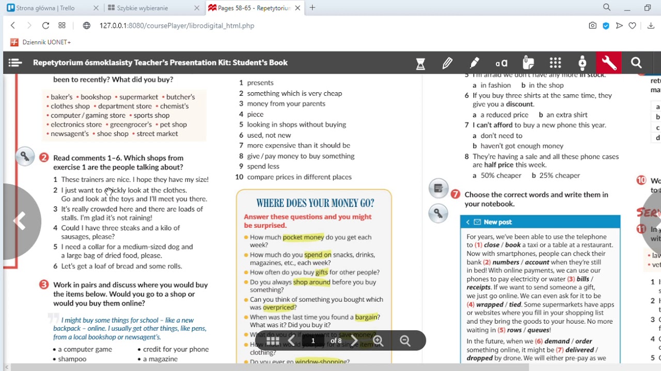Zoom out of the page
The height and width of the screenshot is (371, 661).
[405, 341]
